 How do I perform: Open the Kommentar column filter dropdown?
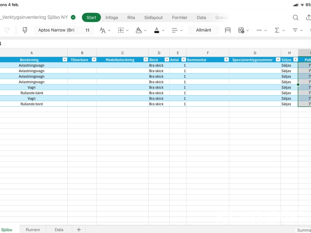click(x=226, y=60)
